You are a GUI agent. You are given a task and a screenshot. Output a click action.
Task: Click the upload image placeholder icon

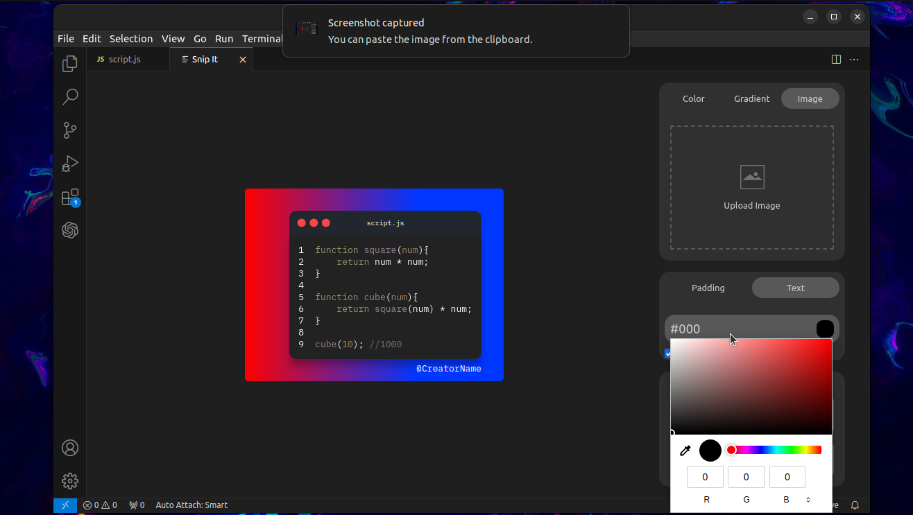[752, 177]
